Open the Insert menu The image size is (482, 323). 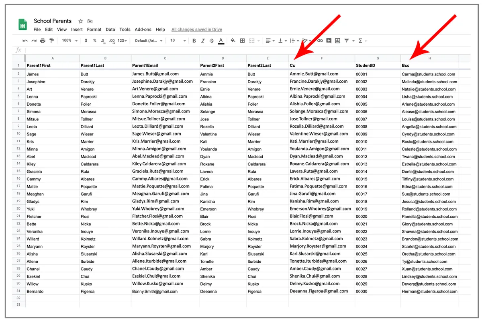click(x=77, y=29)
